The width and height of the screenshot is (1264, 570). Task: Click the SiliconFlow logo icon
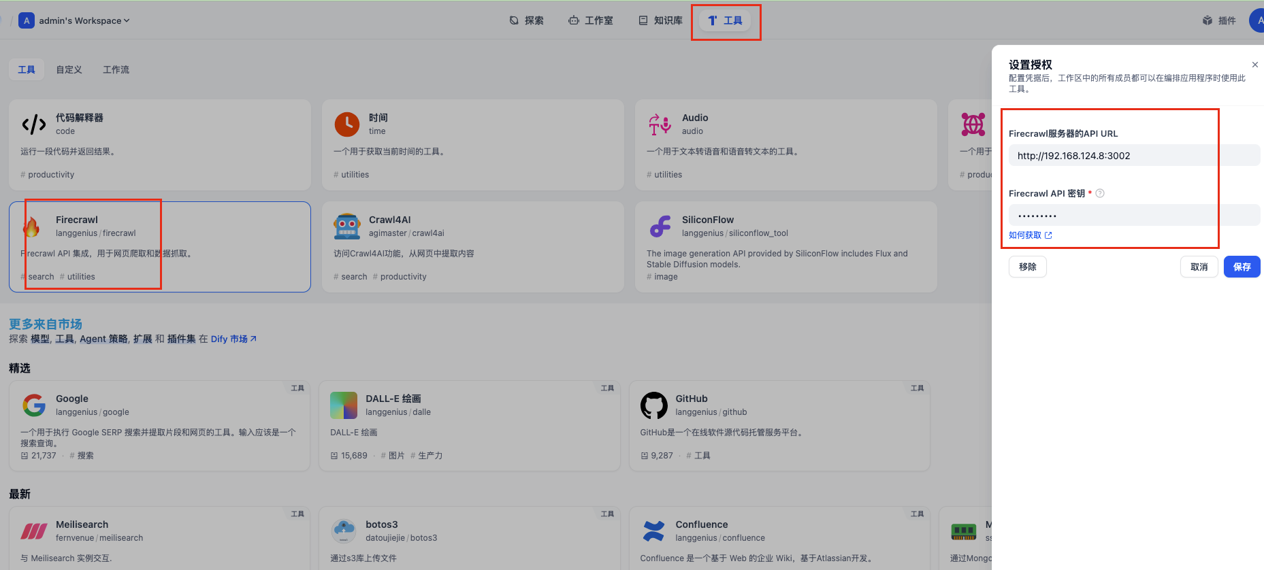660,227
